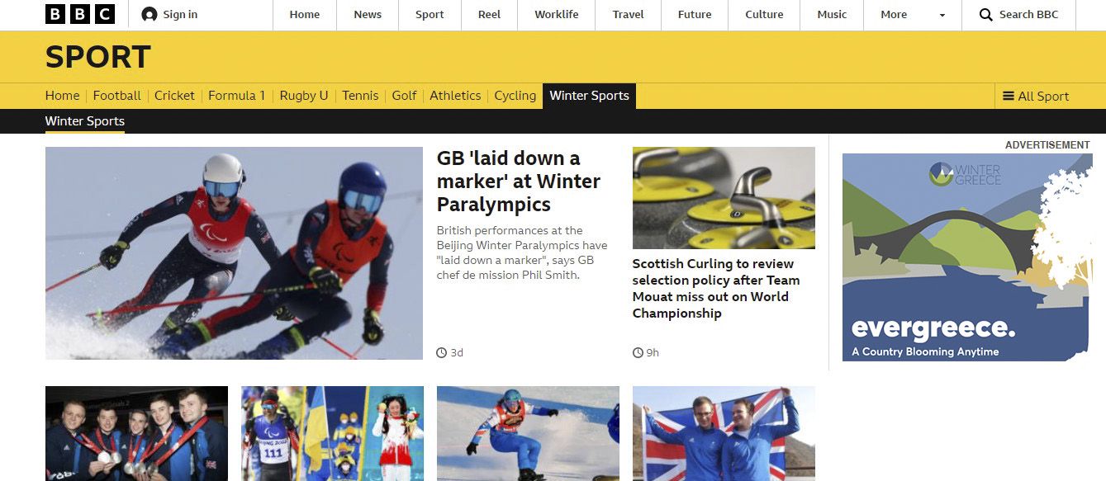The height and width of the screenshot is (481, 1106).
Task: Read the Scottish Curling selection policy article
Action: click(716, 289)
